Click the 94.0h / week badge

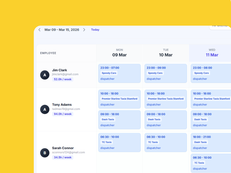[x=63, y=114]
